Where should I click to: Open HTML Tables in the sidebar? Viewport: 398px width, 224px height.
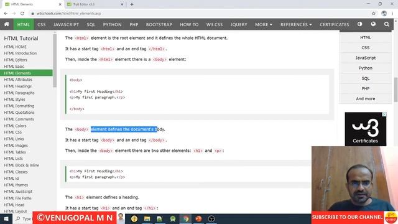15,152
